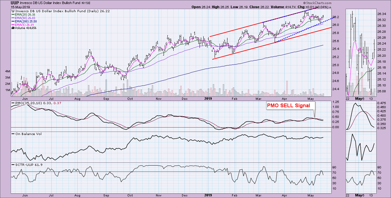Image resolution: width=391 pixels, height=198 pixels.
Task: Click the '1M' volume axis label
Action: pyautogui.click(x=7, y=90)
